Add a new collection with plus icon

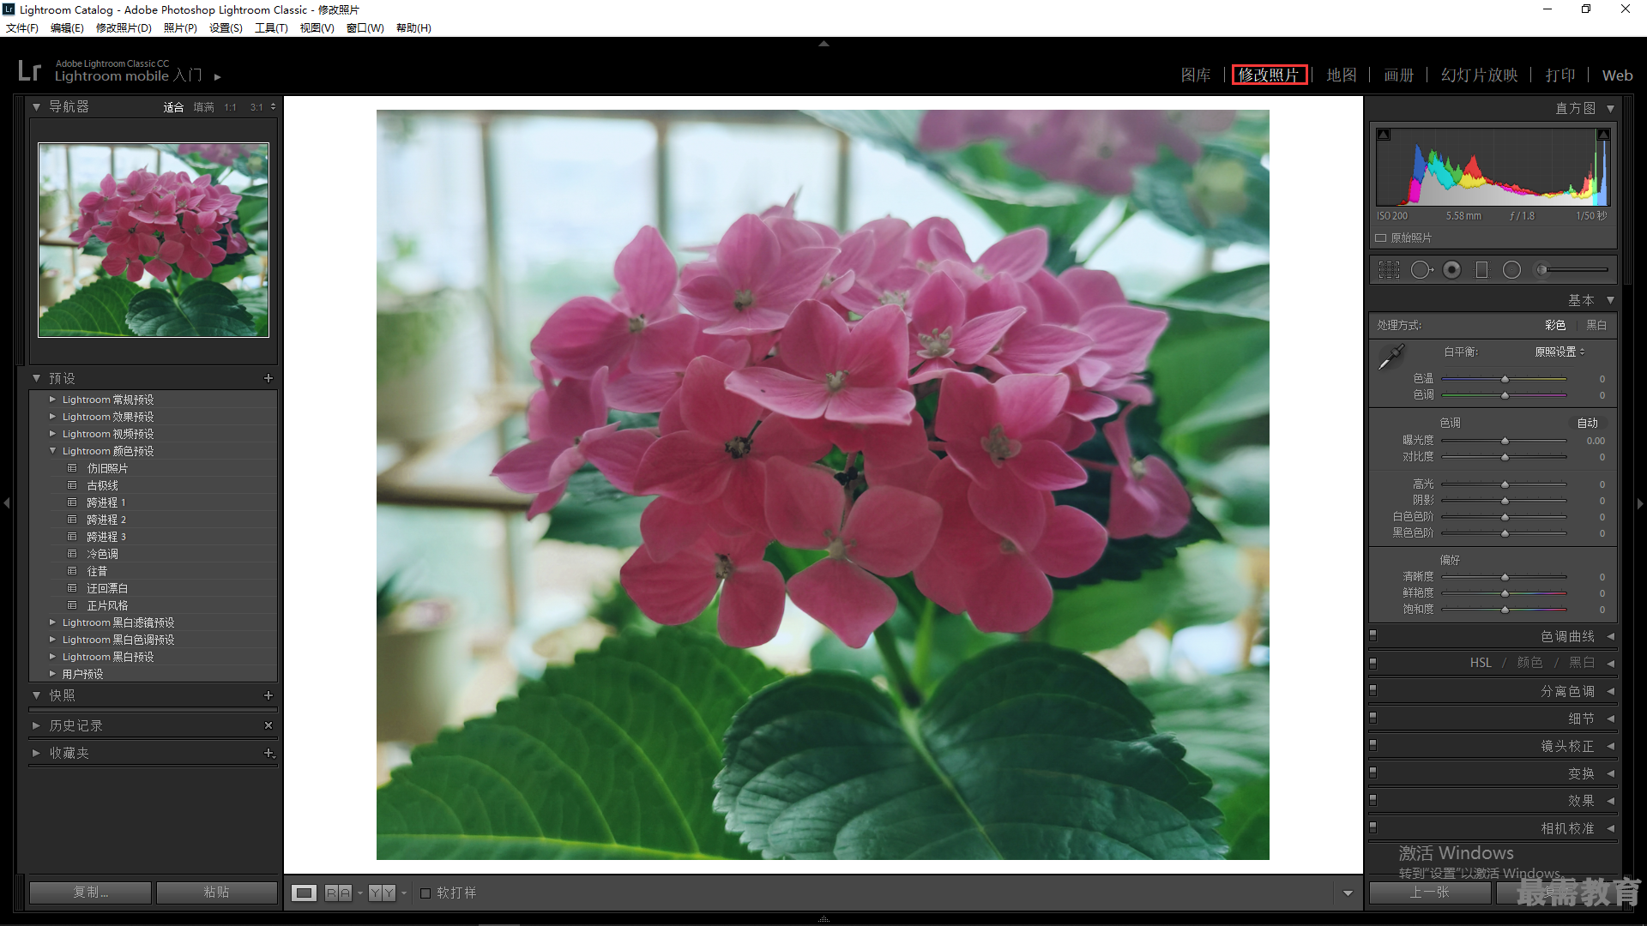click(268, 753)
